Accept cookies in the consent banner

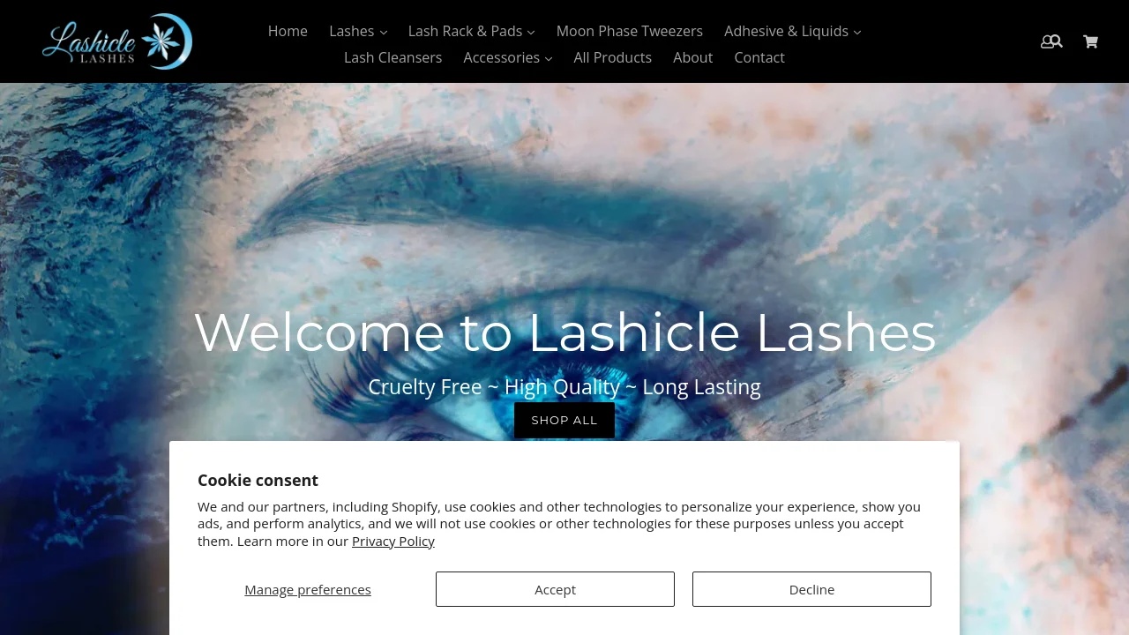555,589
